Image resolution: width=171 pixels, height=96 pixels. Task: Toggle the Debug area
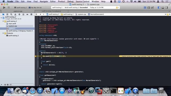coord(163,7)
